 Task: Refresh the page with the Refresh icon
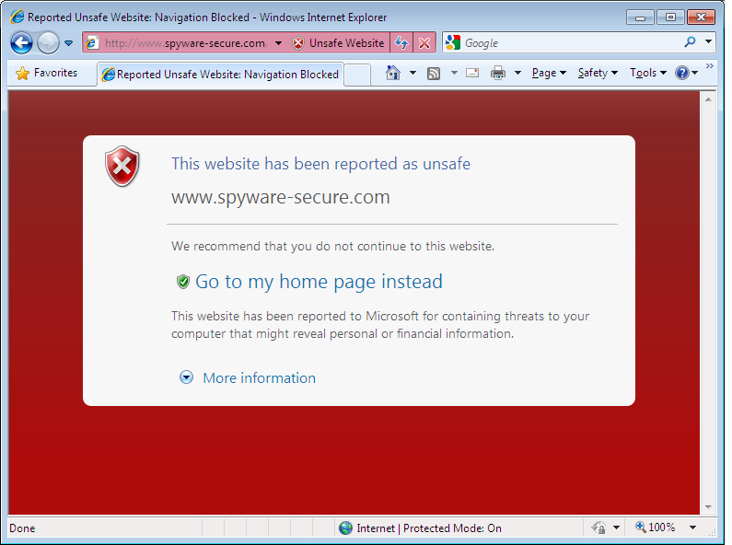point(401,43)
